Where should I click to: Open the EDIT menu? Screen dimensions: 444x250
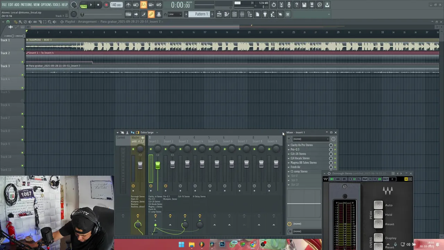[11, 5]
